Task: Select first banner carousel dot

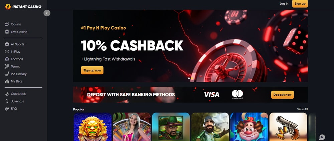Action: pyautogui.click(x=189, y=78)
